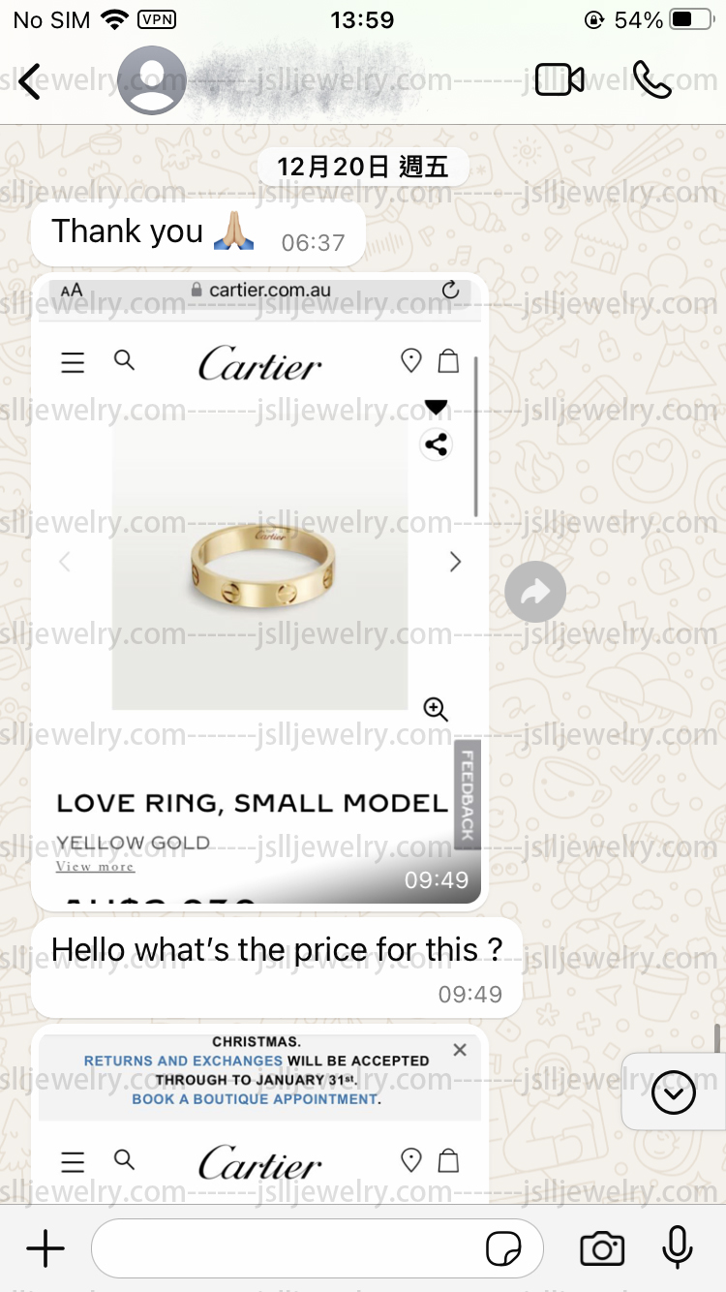This screenshot has width=726, height=1292.
Task: Open the contact profile avatar
Action: coord(152,80)
